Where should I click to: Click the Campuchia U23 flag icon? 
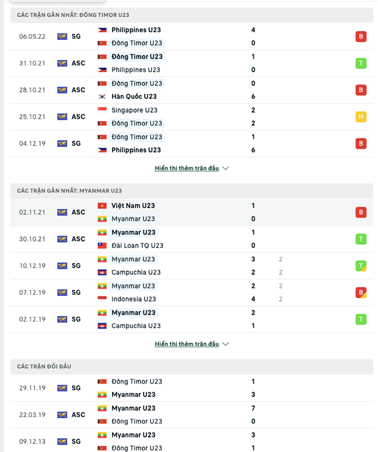pyautogui.click(x=102, y=272)
